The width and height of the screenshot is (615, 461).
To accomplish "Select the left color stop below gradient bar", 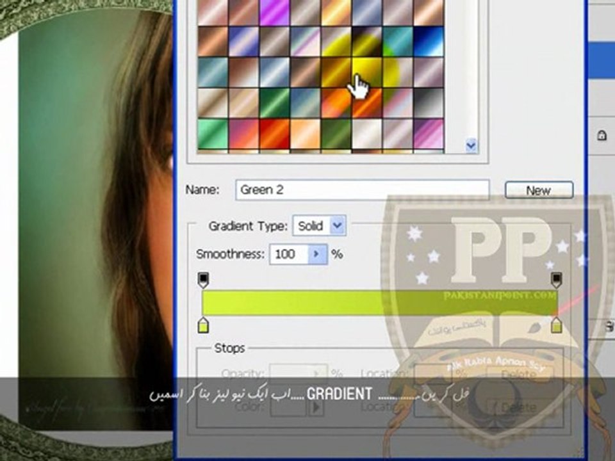I will coord(203,325).
